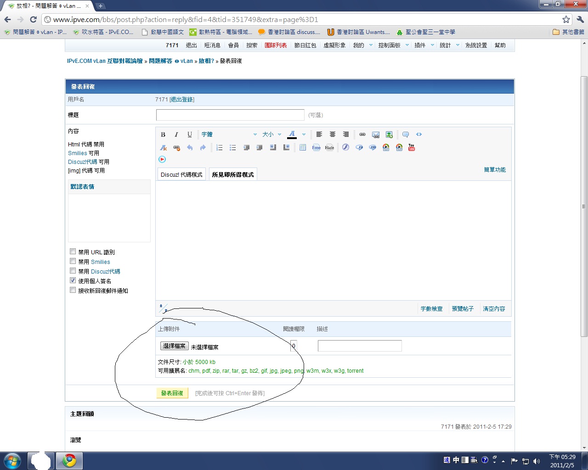Insert a YouTube video icon
The width and height of the screenshot is (588, 470).
coord(412,147)
